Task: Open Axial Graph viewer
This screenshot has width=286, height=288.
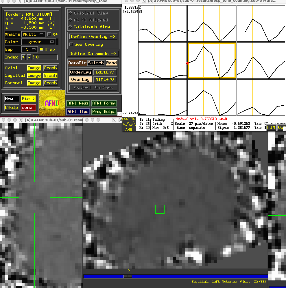Action: 50,68
